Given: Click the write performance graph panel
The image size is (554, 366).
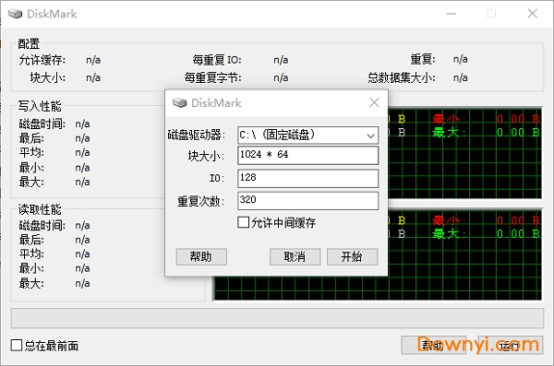Looking at the screenshot, I should (464, 154).
